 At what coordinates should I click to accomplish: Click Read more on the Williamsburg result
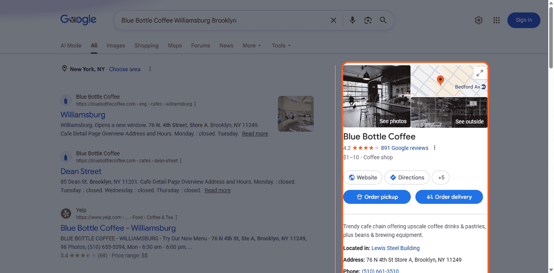pyautogui.click(x=255, y=134)
